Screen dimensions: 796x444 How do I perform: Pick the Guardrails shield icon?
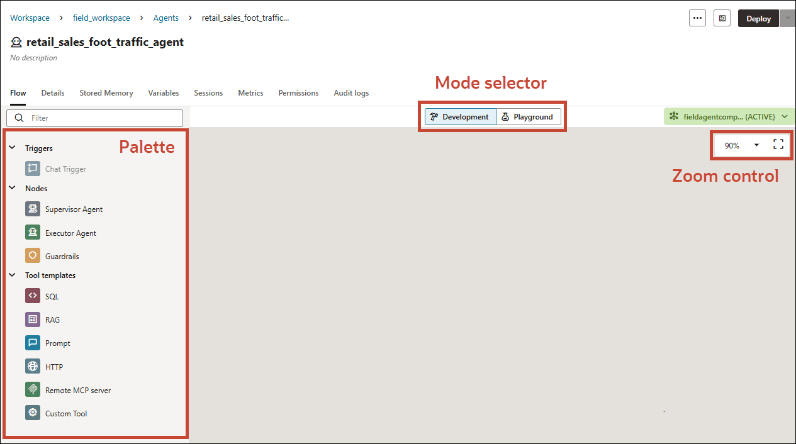click(x=33, y=256)
